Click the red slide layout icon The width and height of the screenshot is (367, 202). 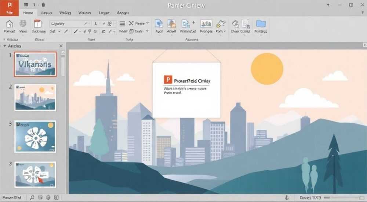38,24
